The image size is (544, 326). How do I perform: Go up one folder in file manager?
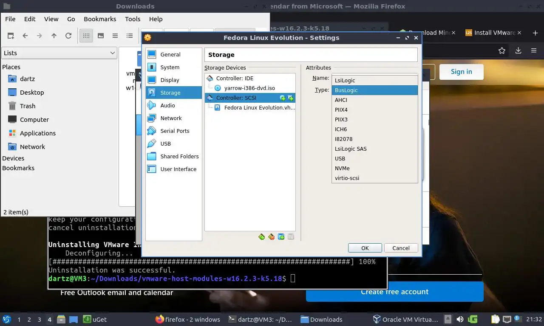coord(54,36)
